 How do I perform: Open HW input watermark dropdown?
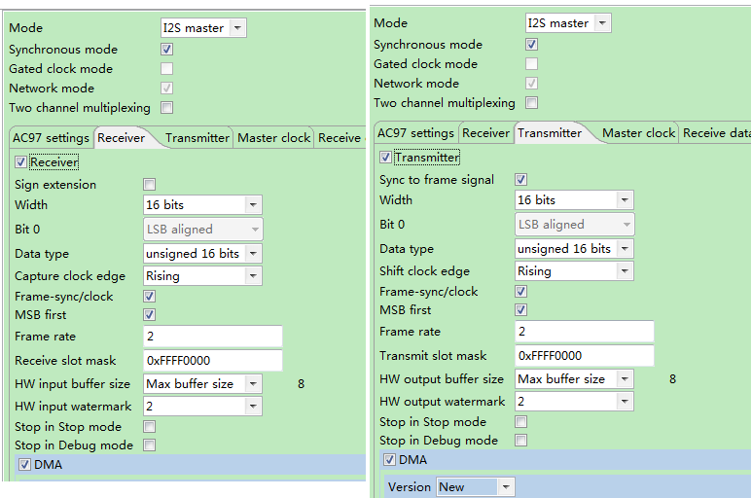203,407
